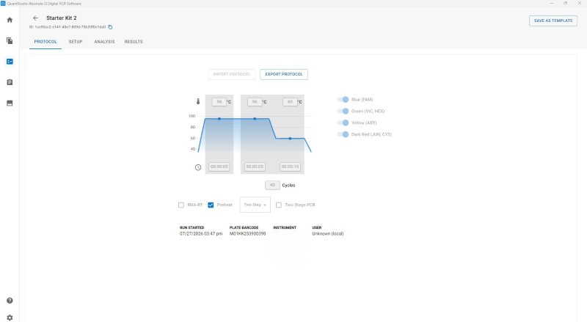Viewport: 587px width, 322px height.
Task: Go to the Home icon in sidebar
Action: pos(10,20)
